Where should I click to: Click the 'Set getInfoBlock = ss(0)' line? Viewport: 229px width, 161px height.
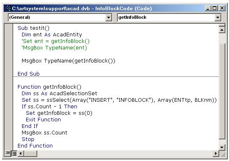click(x=59, y=113)
